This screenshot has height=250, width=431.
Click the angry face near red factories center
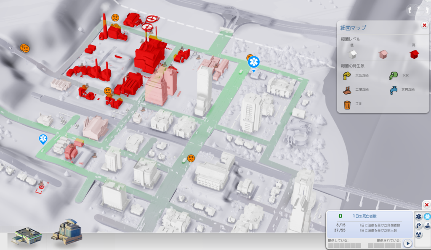[108, 91]
